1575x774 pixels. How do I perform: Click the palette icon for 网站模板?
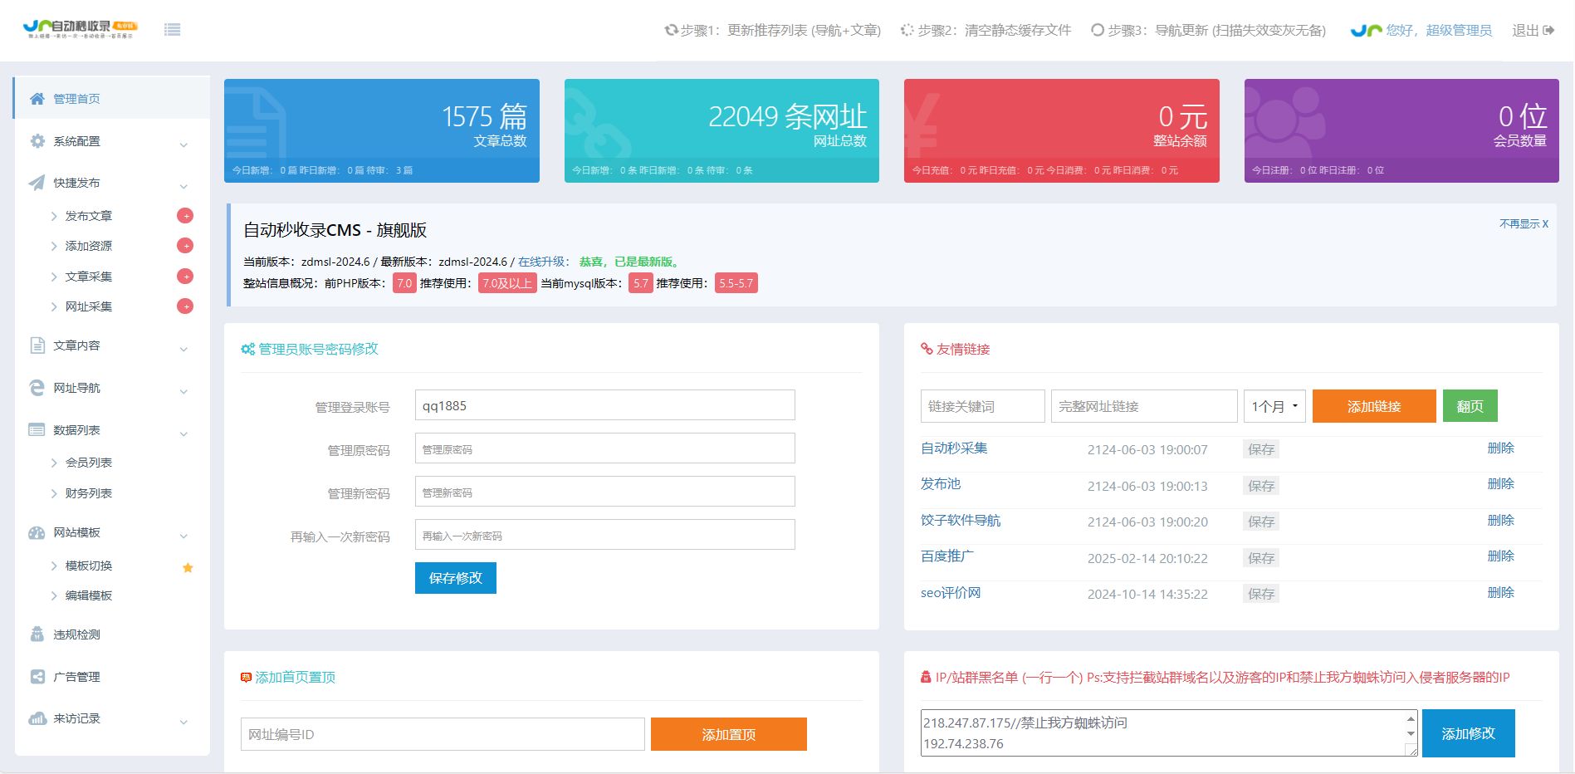[x=37, y=532]
